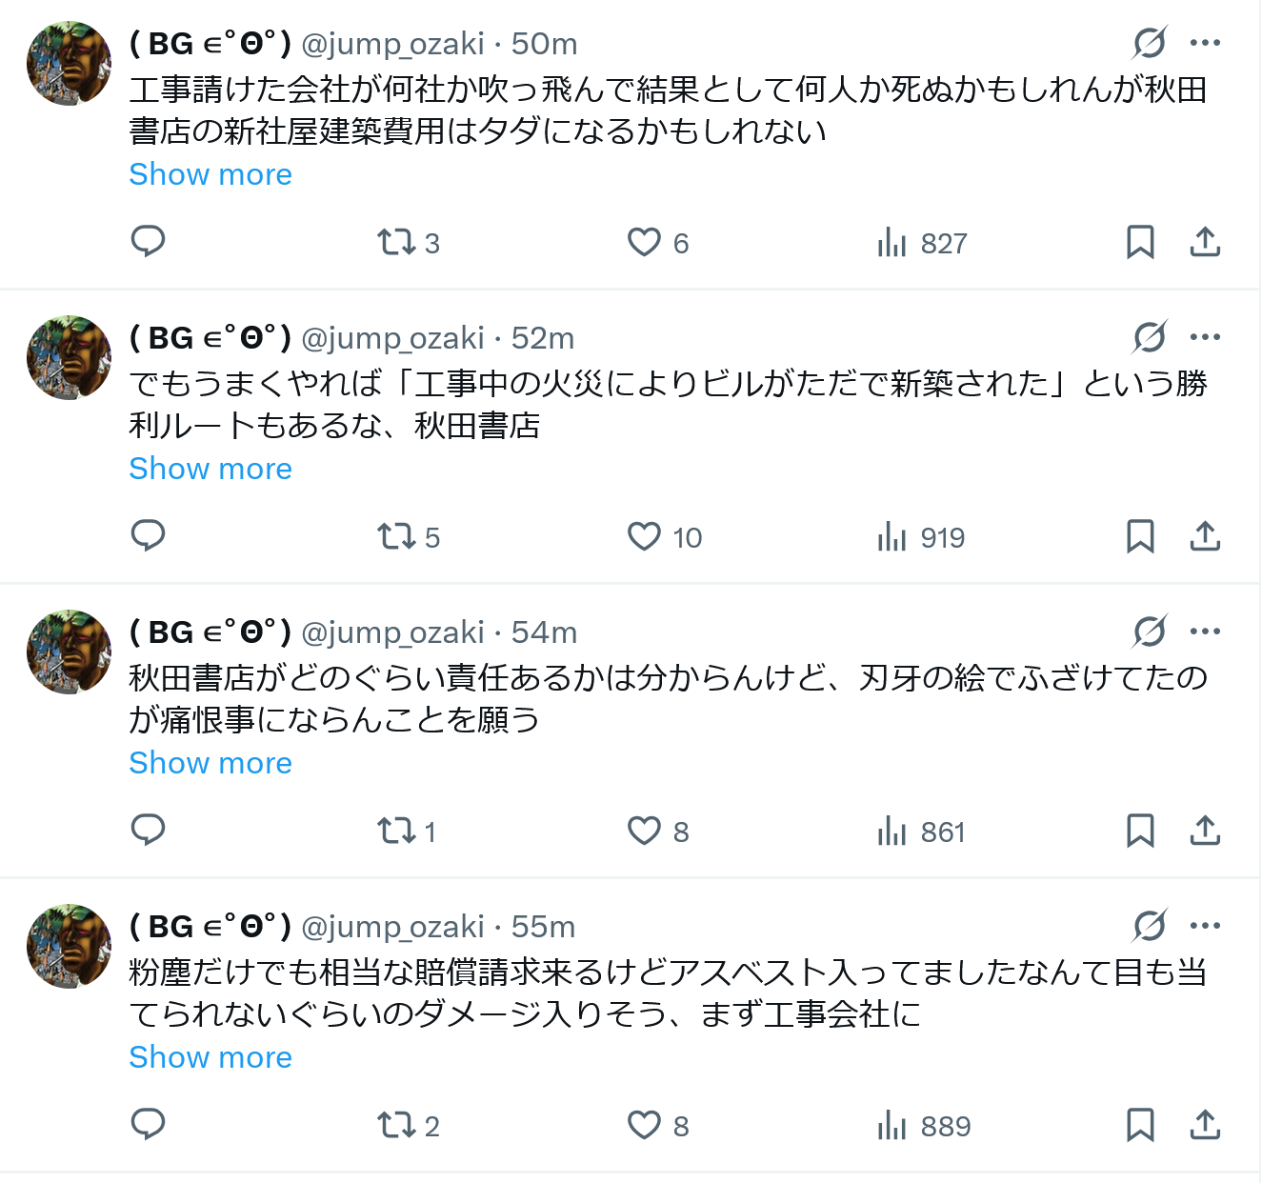Open more options on 50m tweet
Screen dimensions: 1282x1183
(1205, 43)
